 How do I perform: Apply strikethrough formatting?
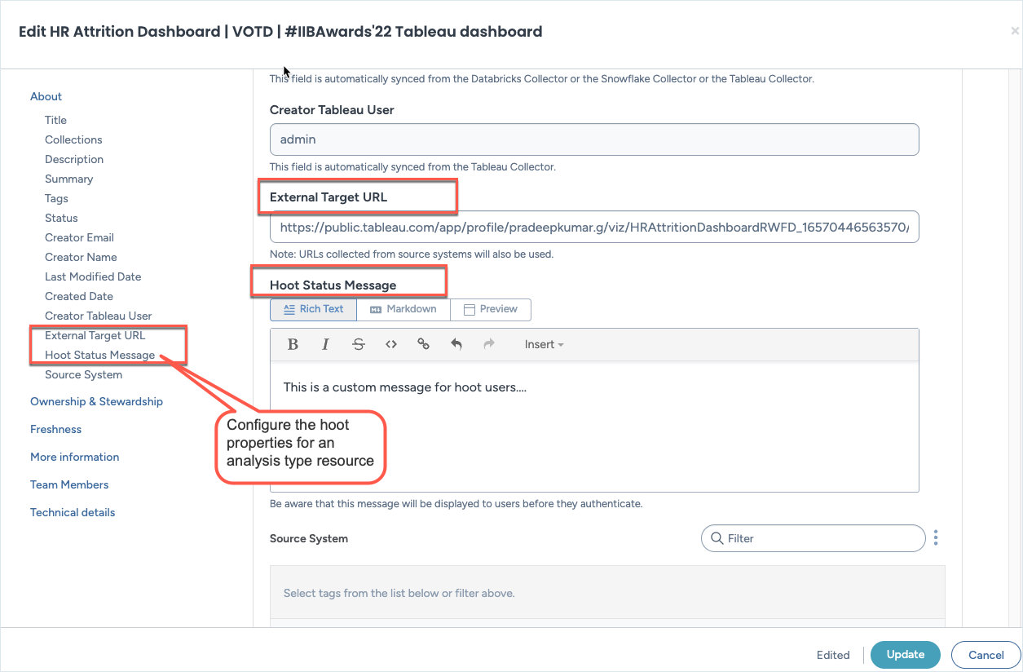click(358, 344)
